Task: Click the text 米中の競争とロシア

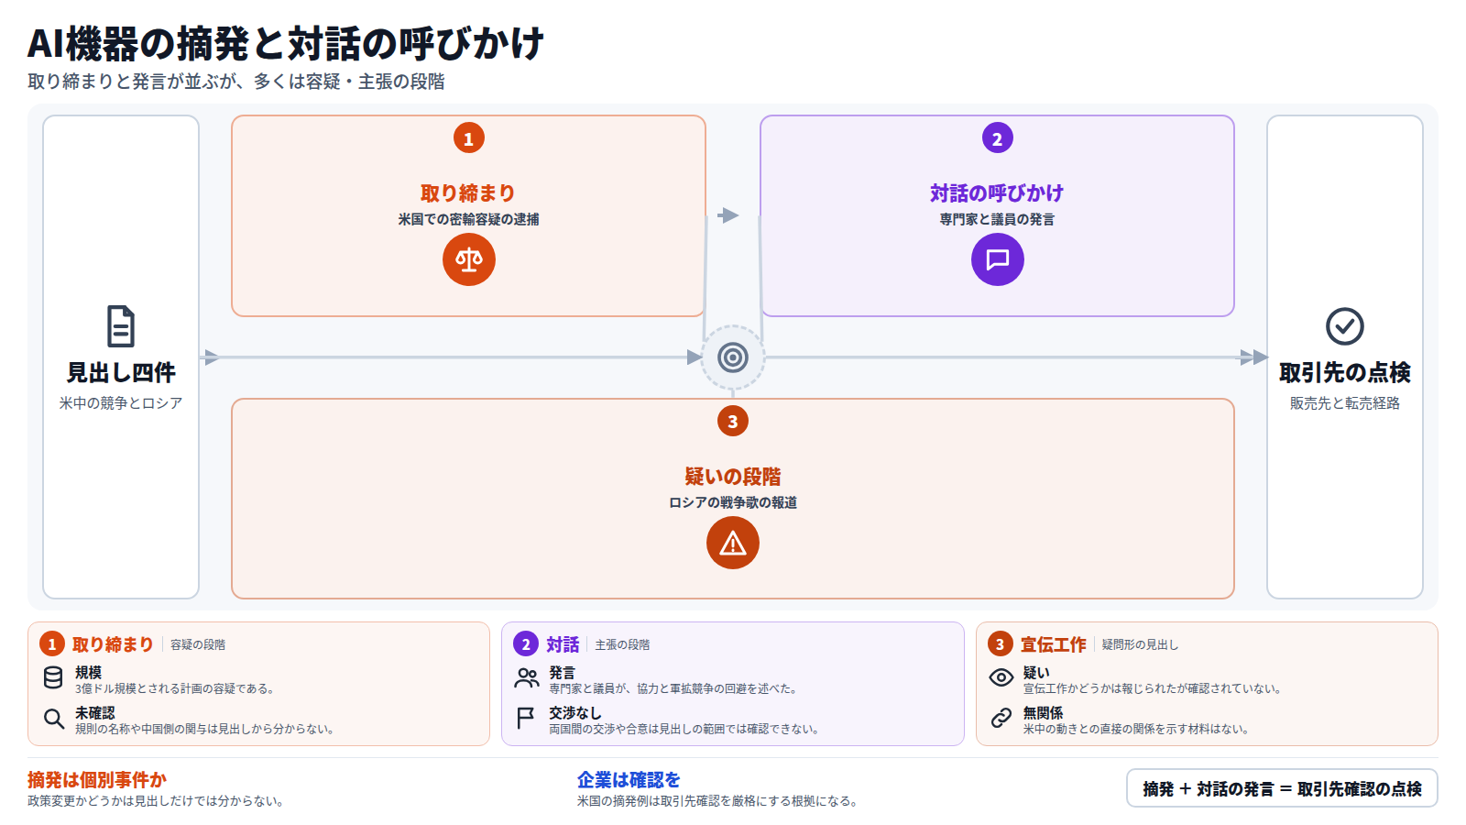Action: coord(121,402)
